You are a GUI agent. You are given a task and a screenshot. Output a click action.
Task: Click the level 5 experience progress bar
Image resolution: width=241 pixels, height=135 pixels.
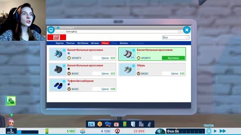tap(27, 132)
